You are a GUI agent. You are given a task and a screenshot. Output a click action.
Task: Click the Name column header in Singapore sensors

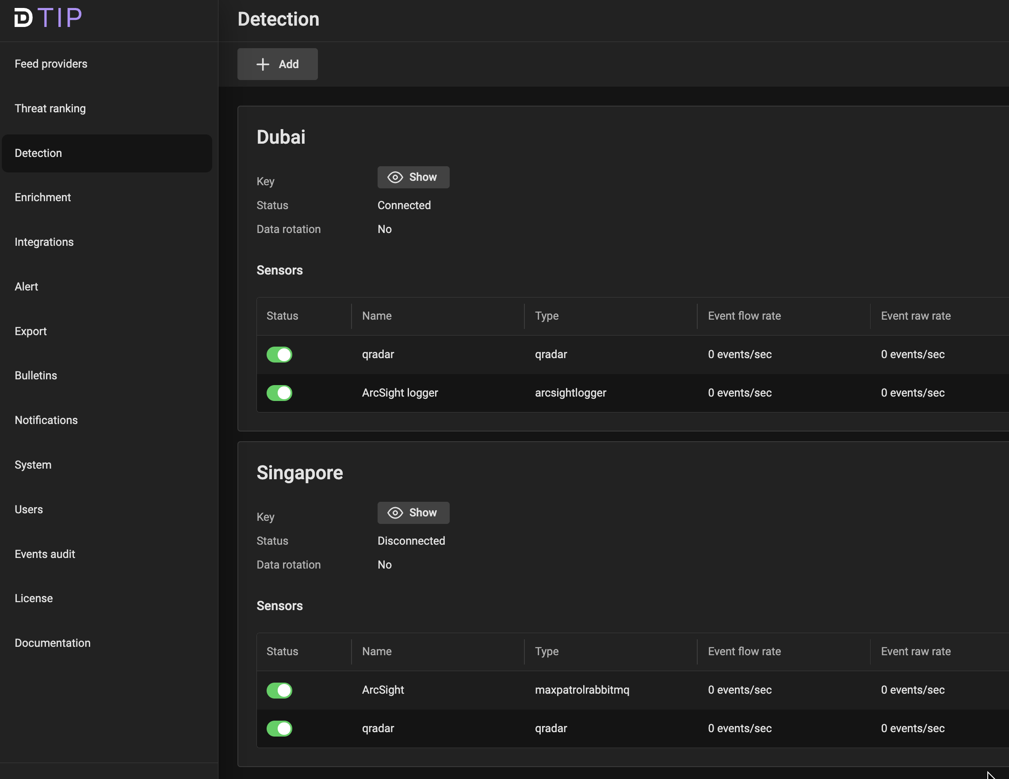coord(377,652)
